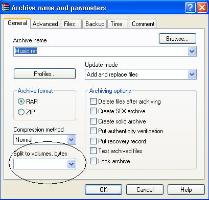Viewport: 209px width, 200px height.
Task: Enable Delete files after archiving
Action: coord(93,102)
